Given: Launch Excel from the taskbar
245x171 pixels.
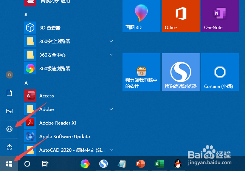Looking at the screenshot, I should pos(159,164).
